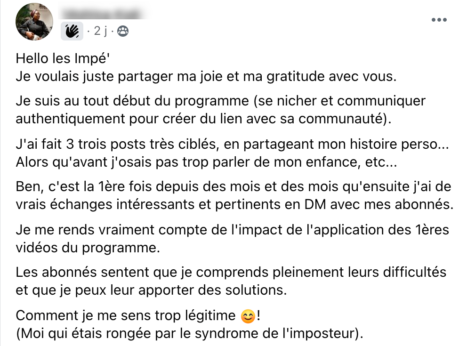Click the line "Comment je me sens trop légitime"
This screenshot has height=346, width=467.
[x=138, y=315]
